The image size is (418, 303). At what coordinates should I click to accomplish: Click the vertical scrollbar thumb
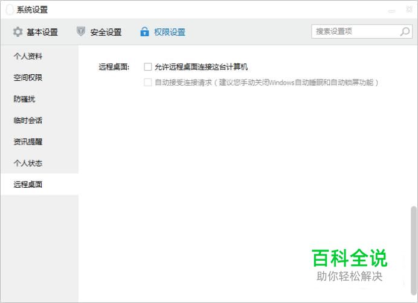pos(414,251)
